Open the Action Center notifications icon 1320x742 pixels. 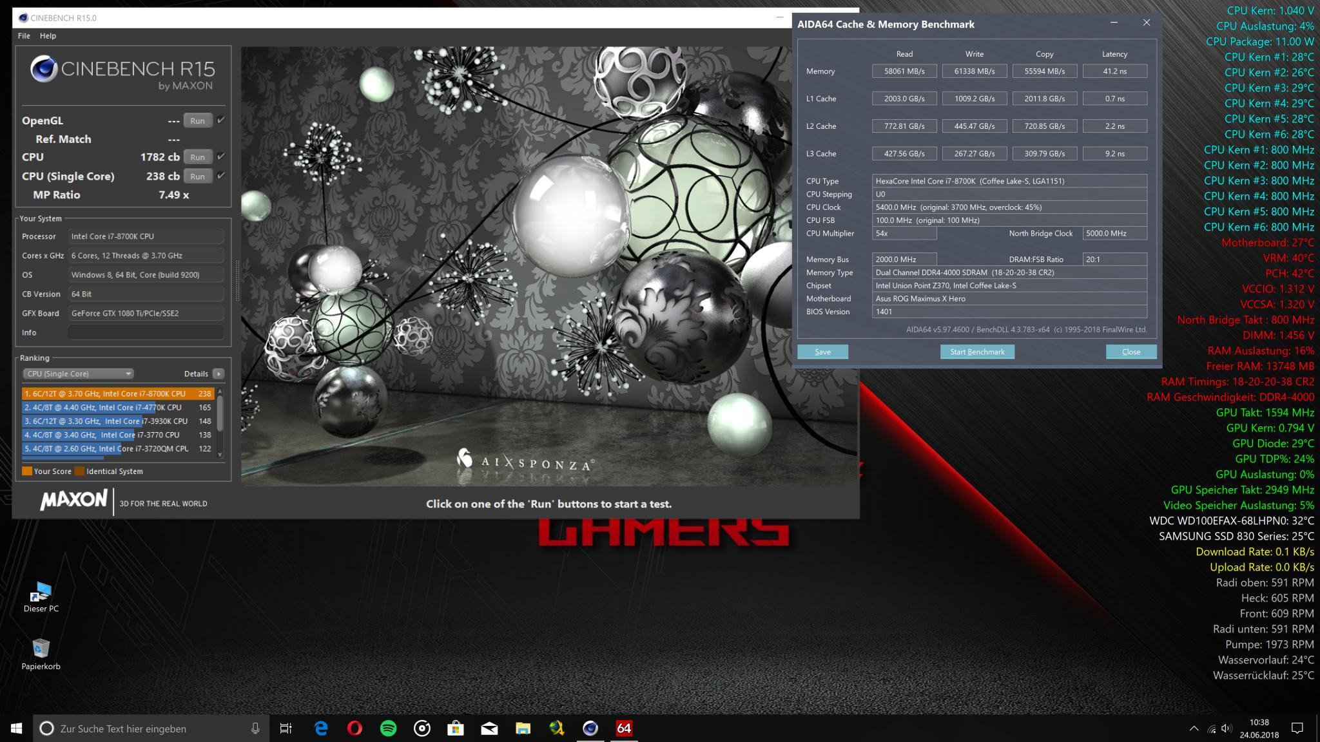(1297, 728)
